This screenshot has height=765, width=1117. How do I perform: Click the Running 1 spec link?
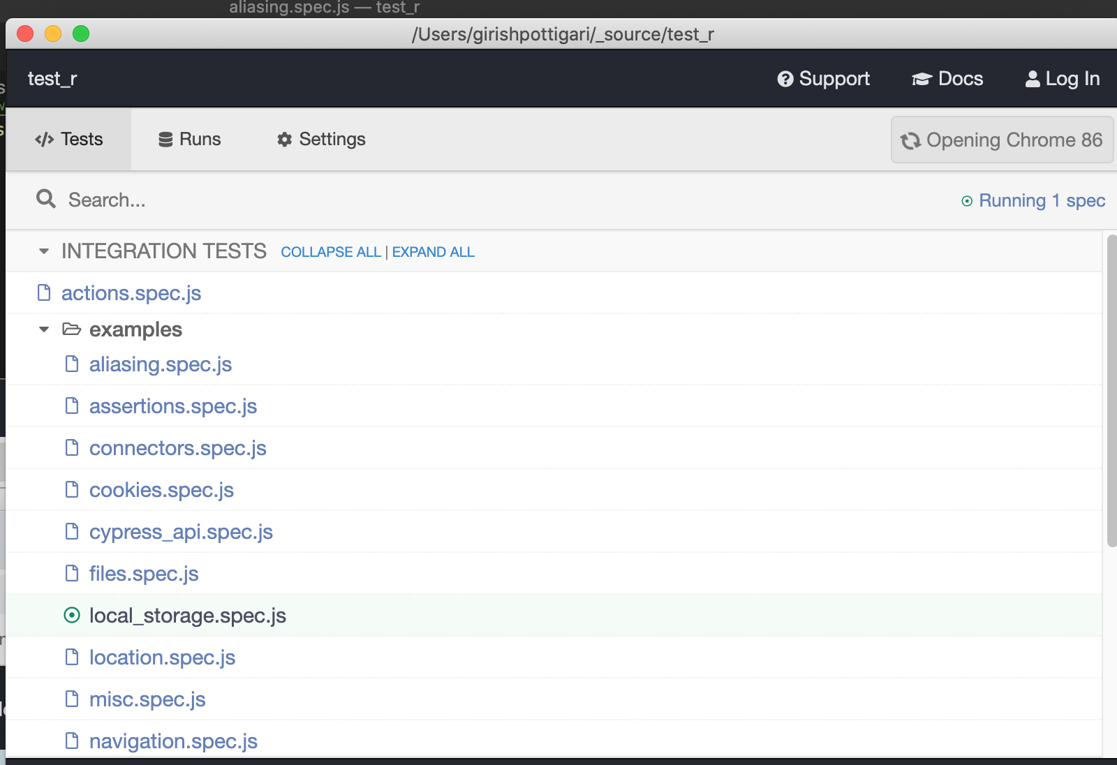tap(1033, 201)
